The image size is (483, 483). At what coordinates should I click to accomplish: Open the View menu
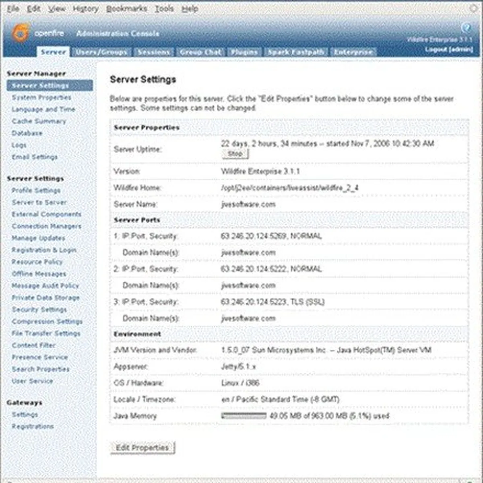pyautogui.click(x=57, y=8)
